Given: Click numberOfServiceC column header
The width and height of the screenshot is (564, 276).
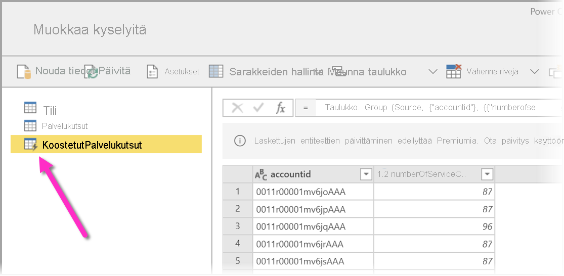Looking at the screenshot, I should (x=434, y=174).
